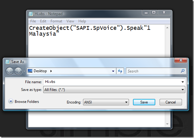The image size is (194, 138).
Task: Maximize the Notepad window
Action: pos(154,12)
